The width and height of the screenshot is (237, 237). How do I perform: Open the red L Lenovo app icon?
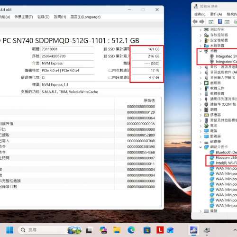pos(160,230)
